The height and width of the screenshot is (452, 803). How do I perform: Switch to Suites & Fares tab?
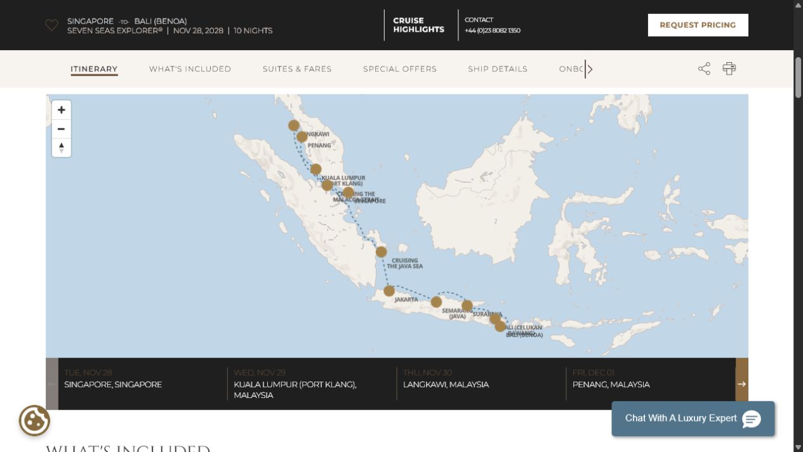[x=297, y=69]
